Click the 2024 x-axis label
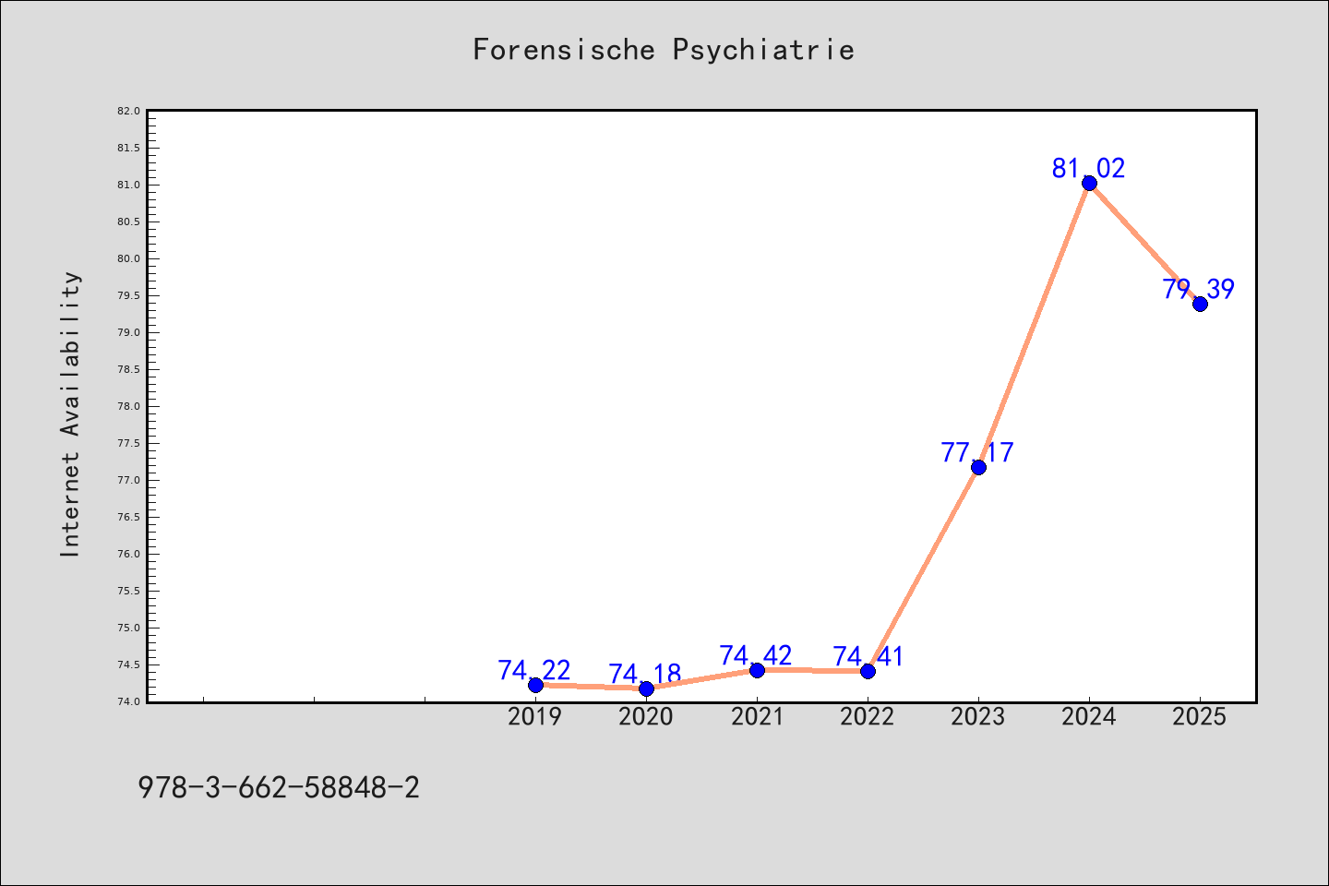This screenshot has height=886, width=1329. [x=1089, y=716]
